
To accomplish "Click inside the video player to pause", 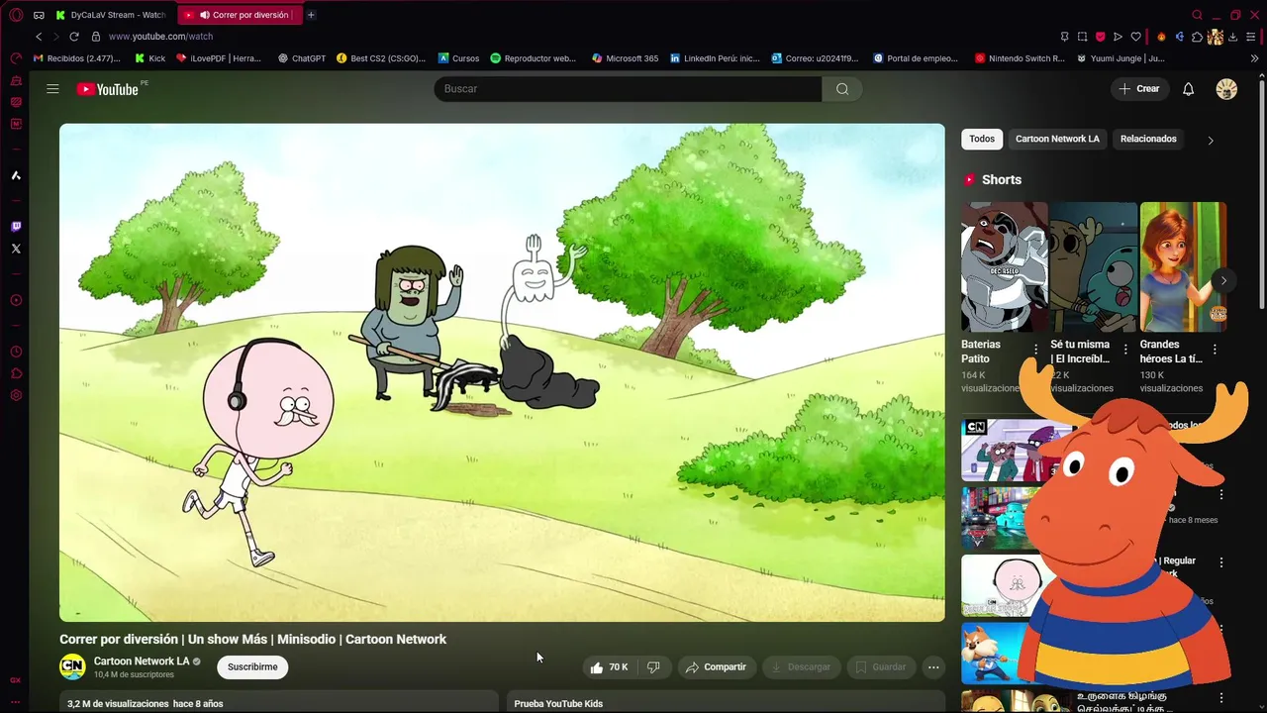I will pyautogui.click(x=502, y=372).
